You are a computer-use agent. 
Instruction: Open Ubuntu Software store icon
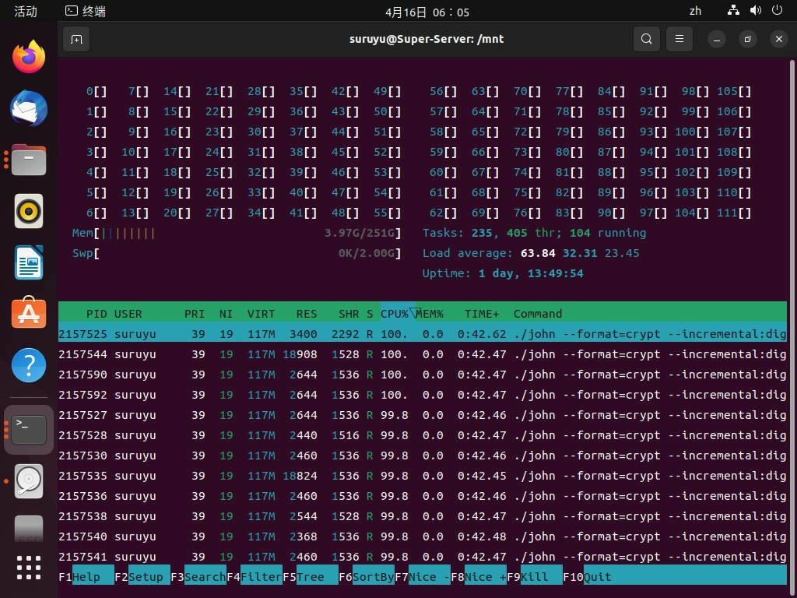pyautogui.click(x=29, y=313)
